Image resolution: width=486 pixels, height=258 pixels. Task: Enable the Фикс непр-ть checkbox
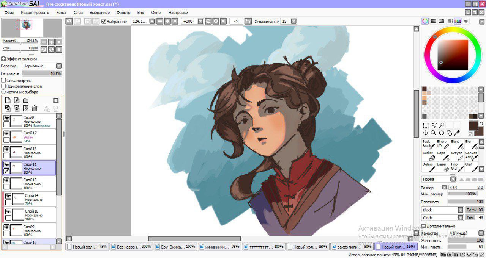[x=3, y=81]
